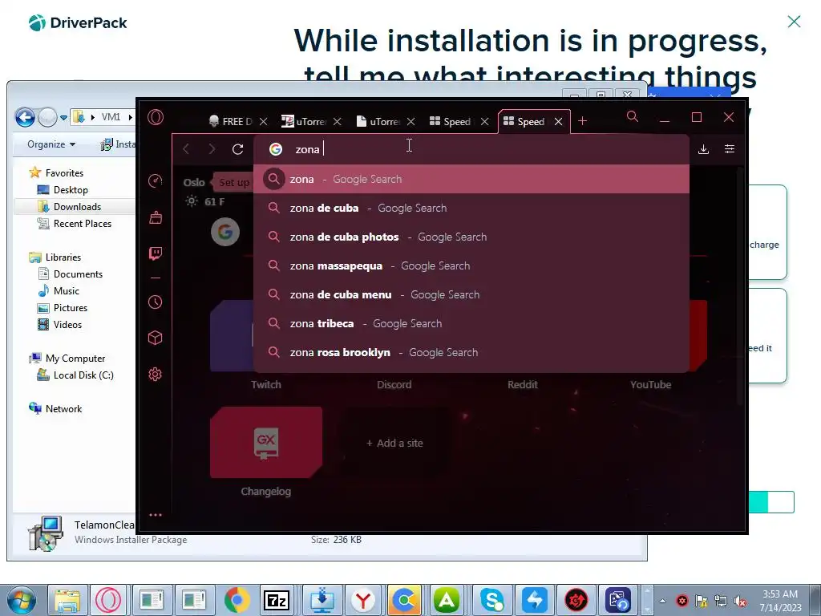This screenshot has width=821, height=616.
Task: Open Twitch panel in Opera sidebar
Action: 156,253
